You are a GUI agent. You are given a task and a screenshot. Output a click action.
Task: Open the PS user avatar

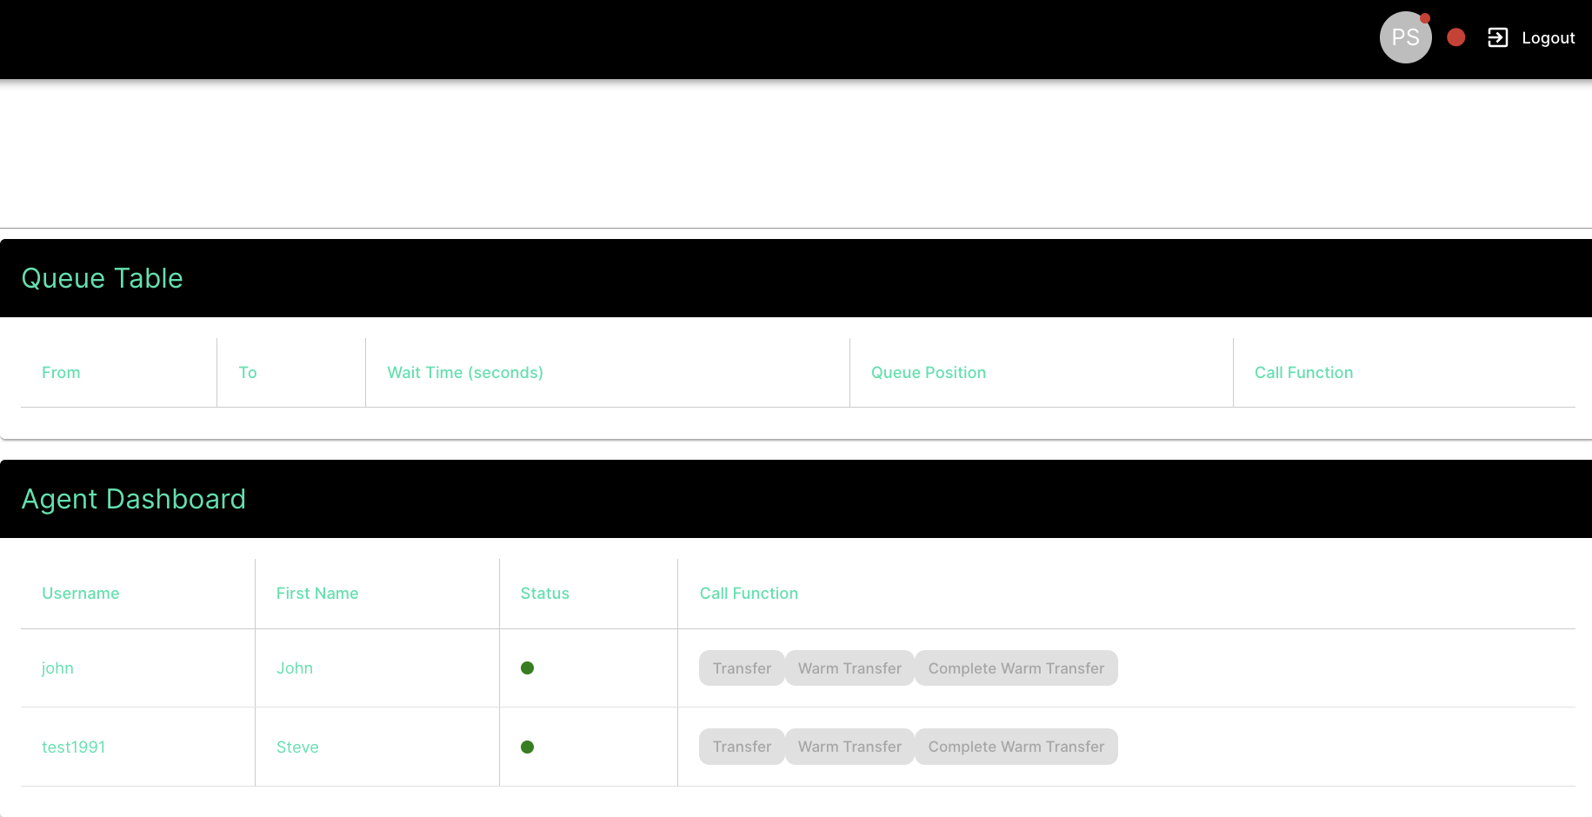(1405, 37)
